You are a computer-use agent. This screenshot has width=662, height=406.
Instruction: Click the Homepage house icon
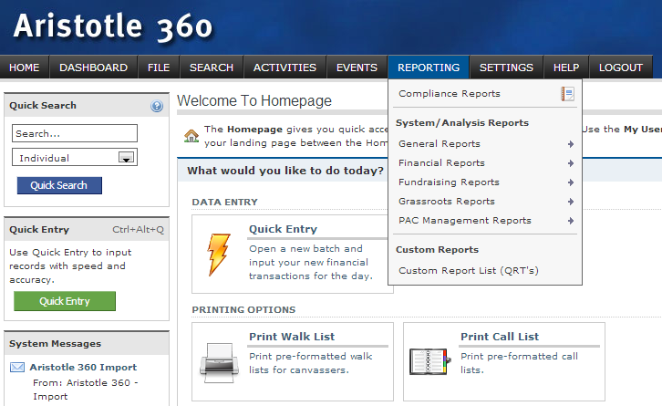pyautogui.click(x=191, y=136)
